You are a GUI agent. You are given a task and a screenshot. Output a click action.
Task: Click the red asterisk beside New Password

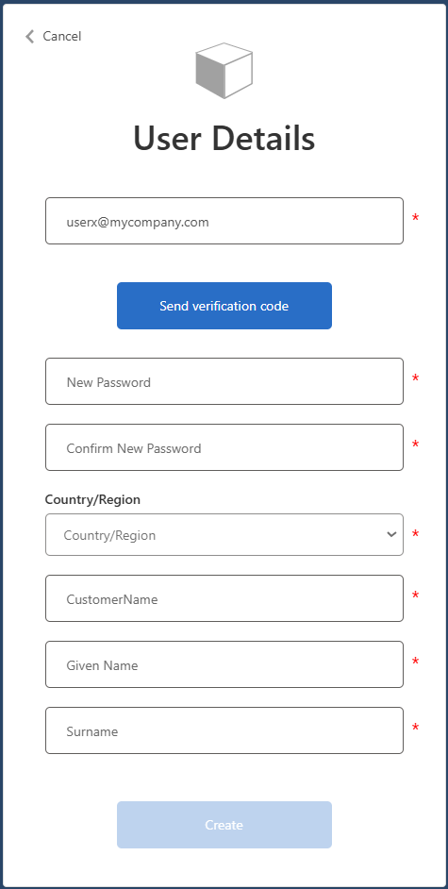tap(416, 378)
